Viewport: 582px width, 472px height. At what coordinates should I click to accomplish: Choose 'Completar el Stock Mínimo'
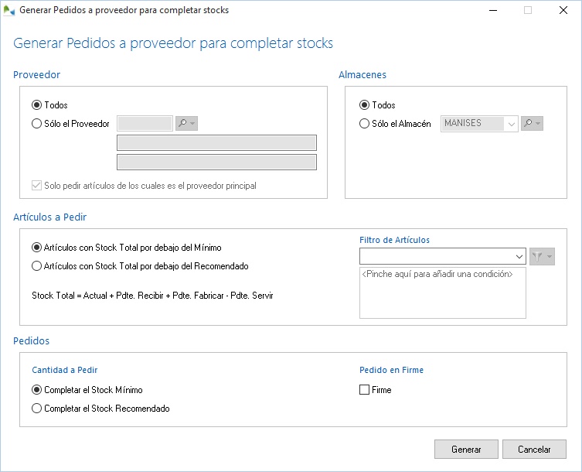[36, 390]
